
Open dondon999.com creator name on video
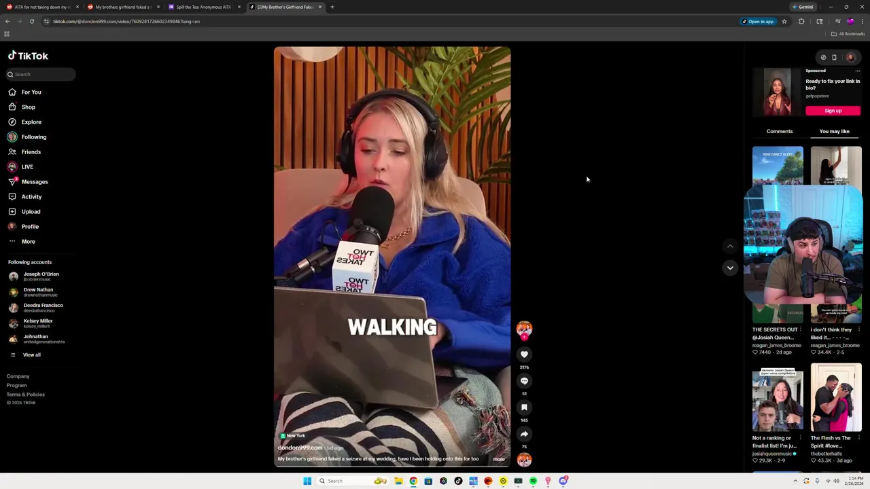click(x=300, y=448)
